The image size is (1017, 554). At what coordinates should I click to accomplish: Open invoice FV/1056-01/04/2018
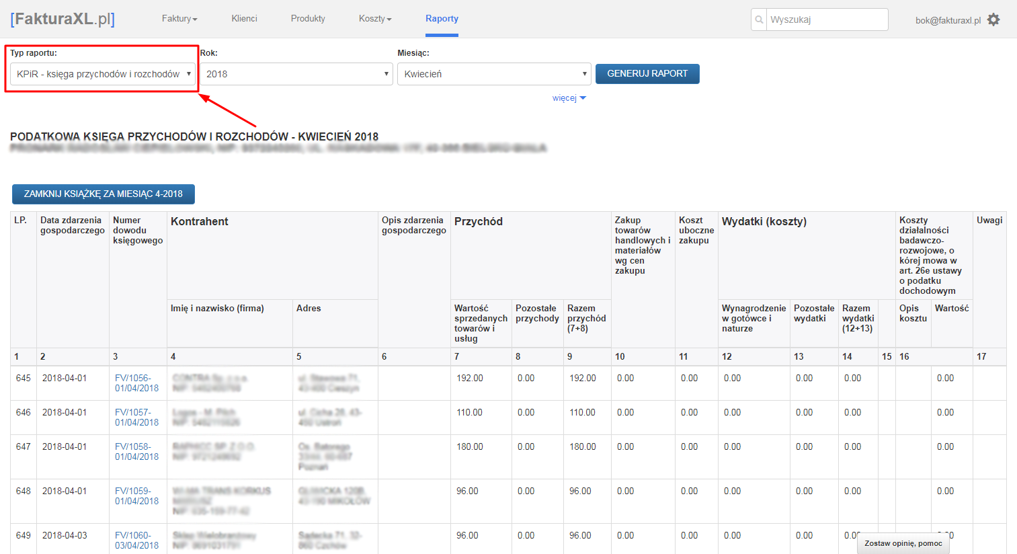136,383
